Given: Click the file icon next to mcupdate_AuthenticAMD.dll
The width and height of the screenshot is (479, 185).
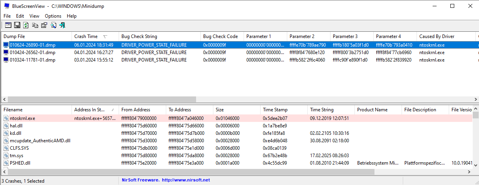Looking at the screenshot, I should pos(6,141).
